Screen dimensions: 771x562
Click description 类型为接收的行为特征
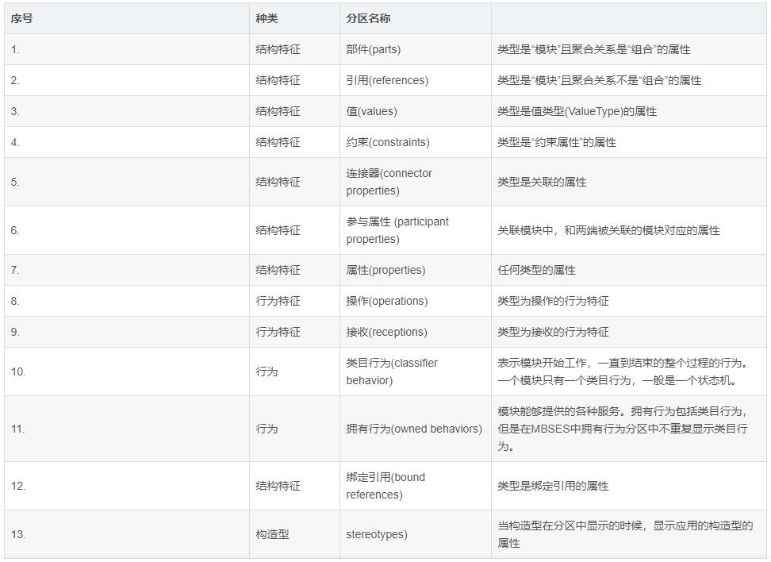629,332
